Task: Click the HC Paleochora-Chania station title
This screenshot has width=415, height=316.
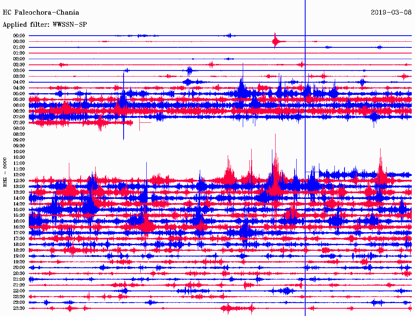Action: point(41,13)
